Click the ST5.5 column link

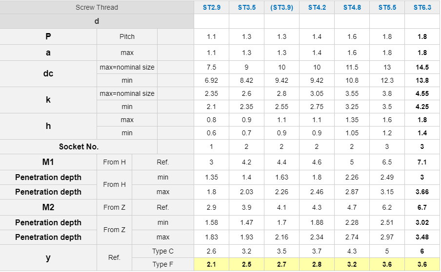click(x=387, y=7)
